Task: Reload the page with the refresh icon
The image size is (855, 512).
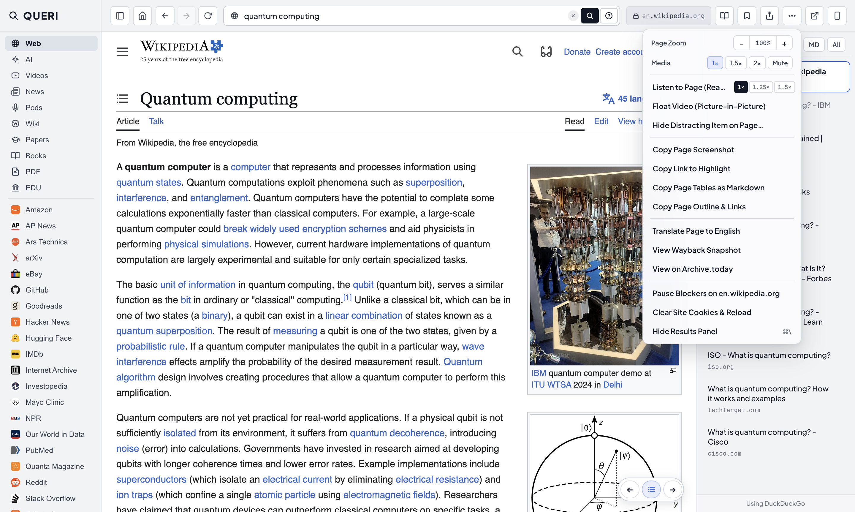Action: pyautogui.click(x=208, y=16)
